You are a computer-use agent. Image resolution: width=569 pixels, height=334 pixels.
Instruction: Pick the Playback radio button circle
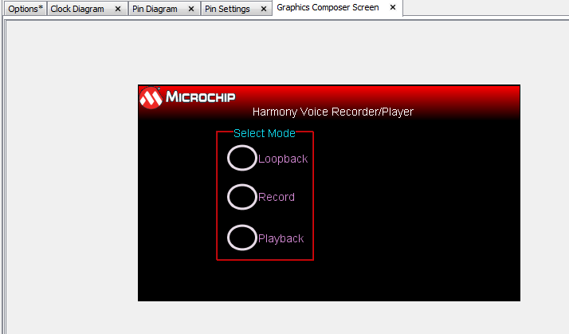pos(241,238)
